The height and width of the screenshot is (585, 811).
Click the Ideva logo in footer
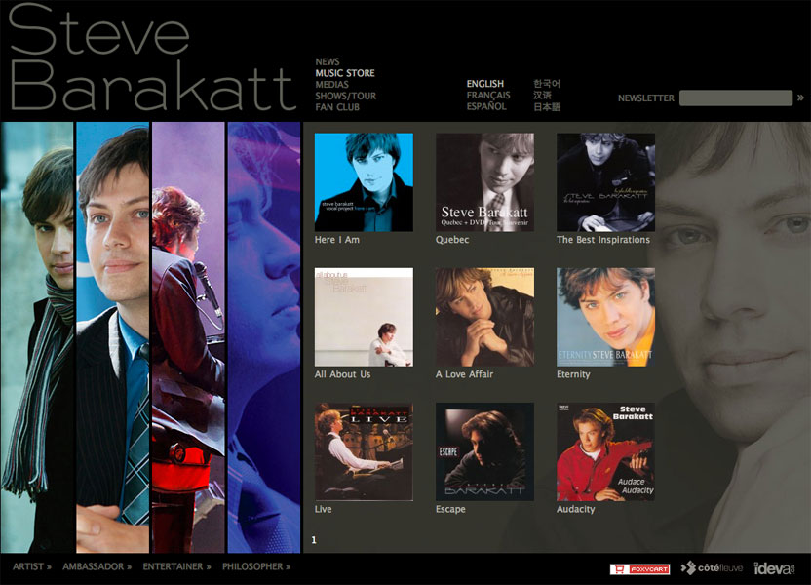[x=774, y=568]
